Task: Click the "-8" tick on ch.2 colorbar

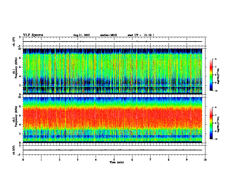Action: [216, 123]
